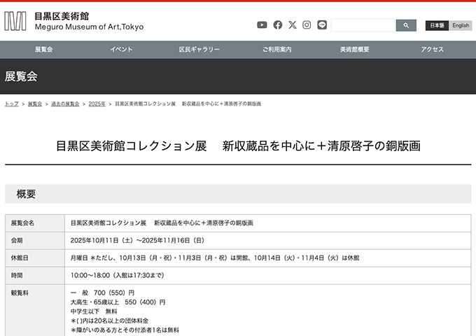This screenshot has height=336, width=476.
Task: Open the イベント navigation menu
Action: coord(121,50)
